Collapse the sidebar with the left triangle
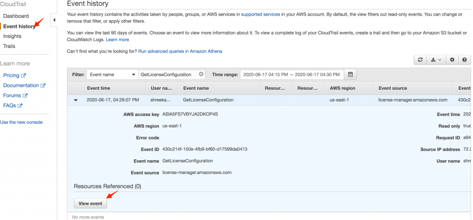Screen dimensions: 473x220 54,20
